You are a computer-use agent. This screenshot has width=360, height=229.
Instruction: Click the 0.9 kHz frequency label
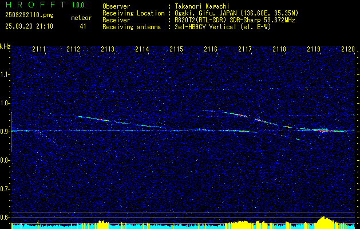pyautogui.click(x=5, y=132)
